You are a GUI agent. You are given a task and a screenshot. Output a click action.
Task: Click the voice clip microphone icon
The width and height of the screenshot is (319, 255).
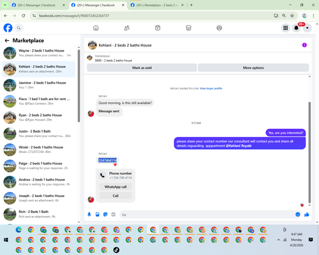coord(89,214)
